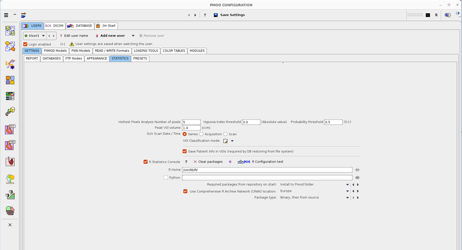Browse for the R Home directory
The image size is (462, 250).
[357, 170]
